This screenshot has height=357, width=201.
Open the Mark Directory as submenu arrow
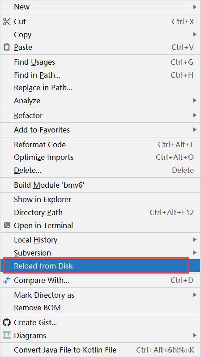coord(195,295)
